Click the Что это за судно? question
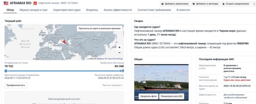256x104 pixels. pyautogui.click(x=145, y=40)
